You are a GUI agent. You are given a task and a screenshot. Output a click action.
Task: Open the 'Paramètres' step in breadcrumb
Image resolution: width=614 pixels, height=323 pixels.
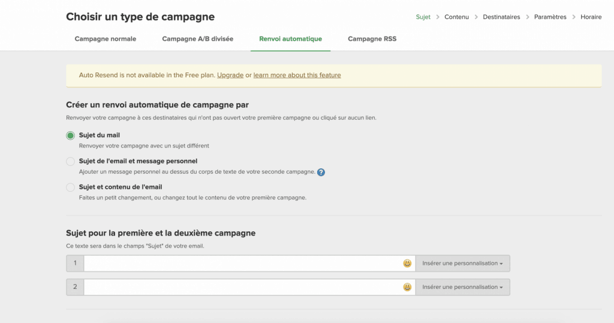(550, 17)
